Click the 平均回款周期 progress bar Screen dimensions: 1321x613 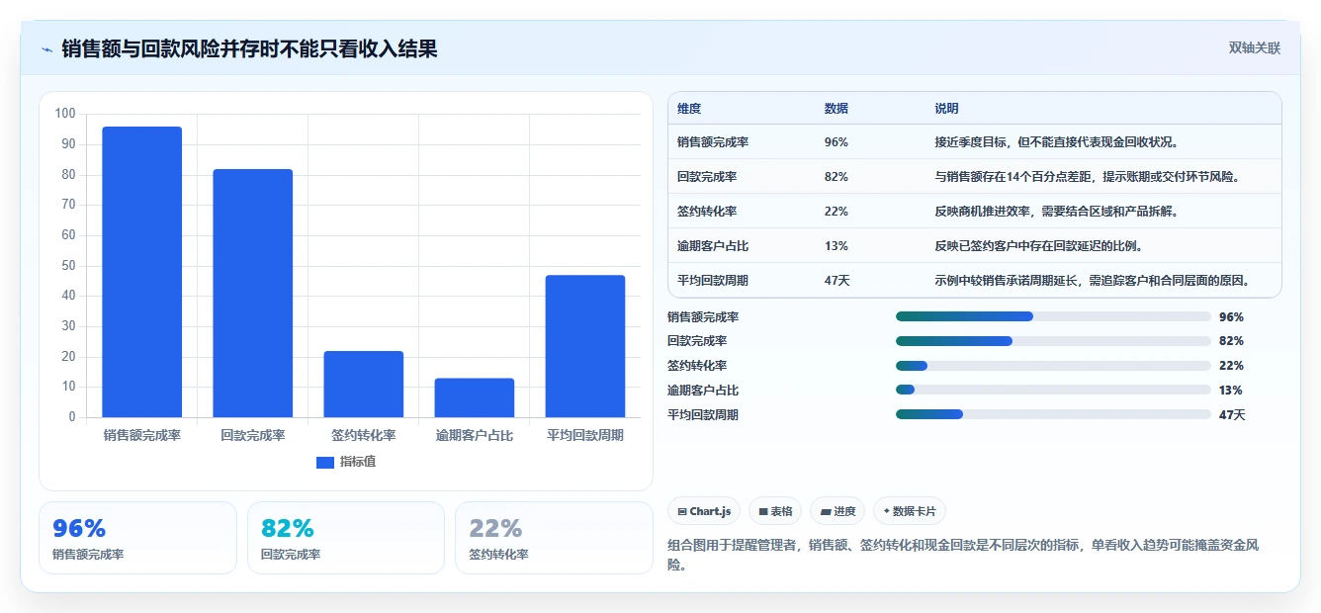coord(1053,414)
